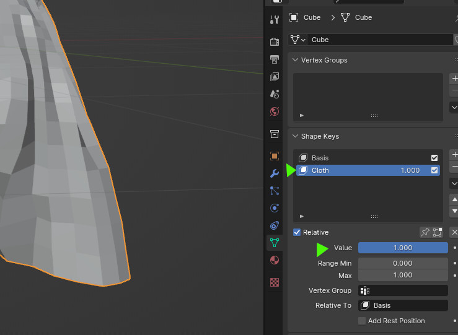
Task: Open Shape Keys specials dropdown menu
Action: [454, 183]
